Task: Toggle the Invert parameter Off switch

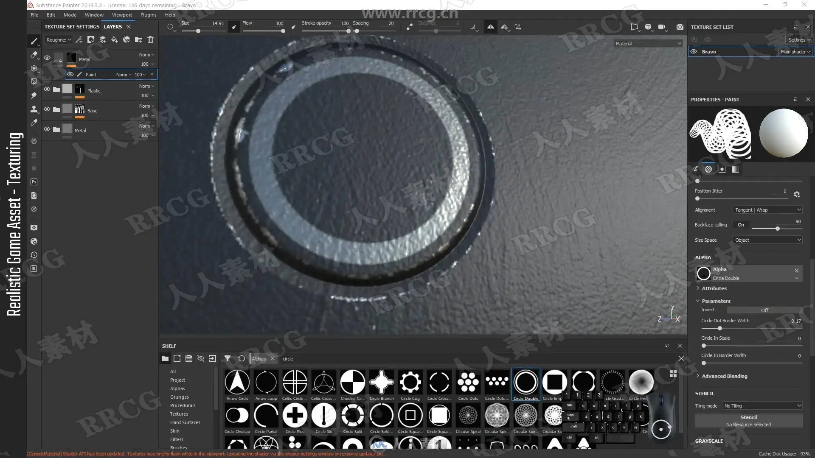Action: pos(764,310)
